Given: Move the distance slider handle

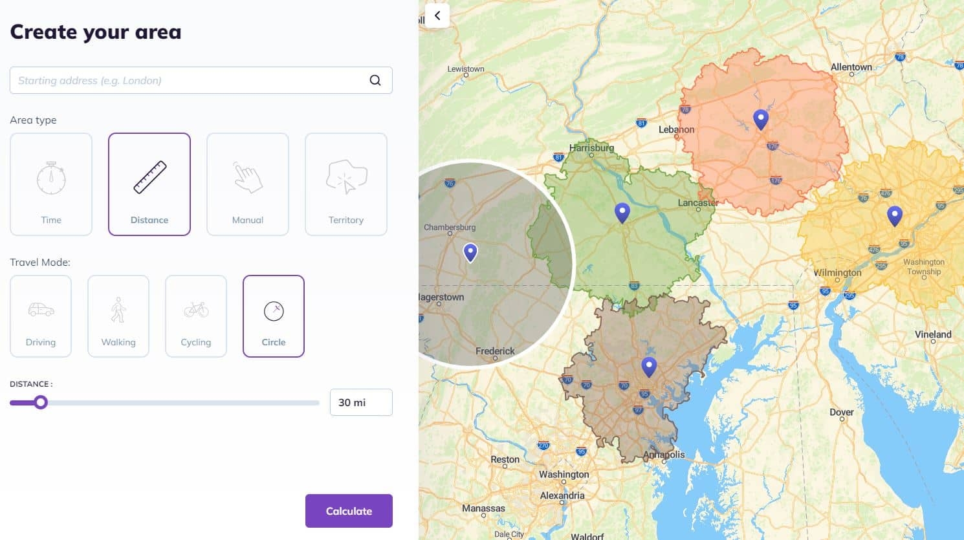Looking at the screenshot, I should pyautogui.click(x=41, y=402).
